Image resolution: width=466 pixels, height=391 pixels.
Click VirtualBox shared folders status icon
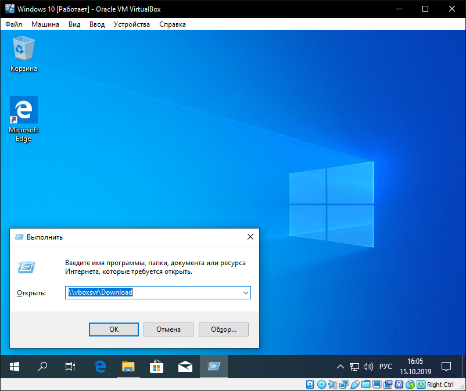tap(365, 385)
